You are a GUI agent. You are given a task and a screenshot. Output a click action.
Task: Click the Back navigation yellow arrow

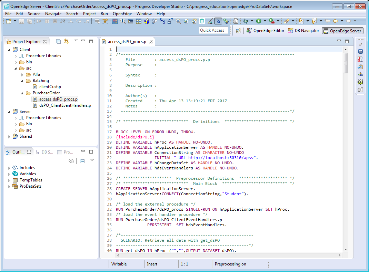(336, 21)
